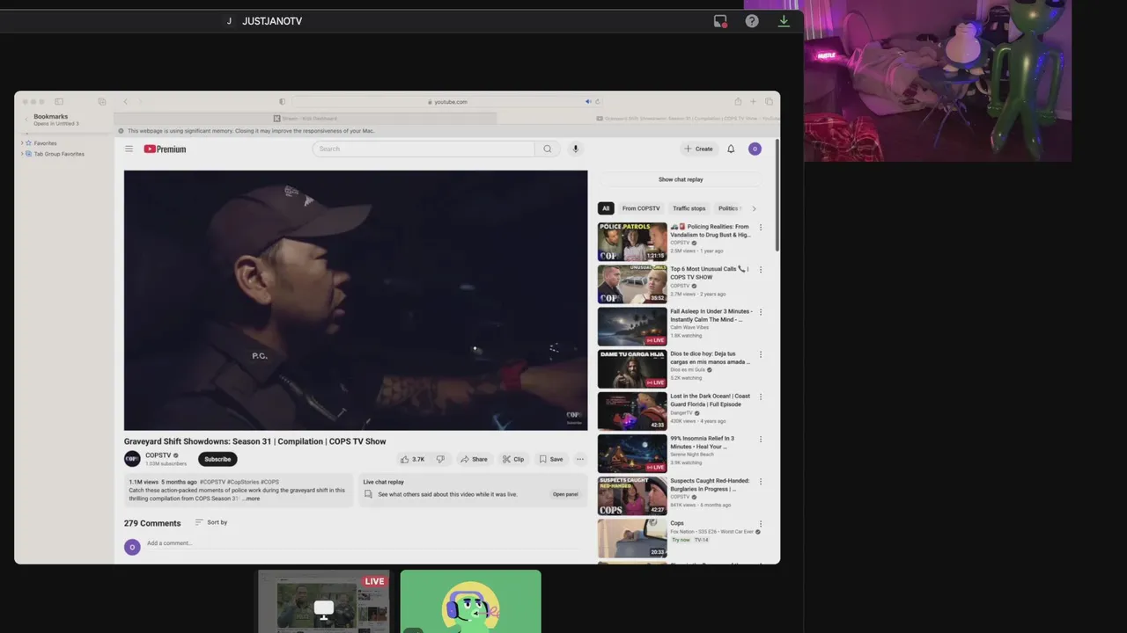Like the video with the thumbs-up 3.7K button

click(412, 459)
